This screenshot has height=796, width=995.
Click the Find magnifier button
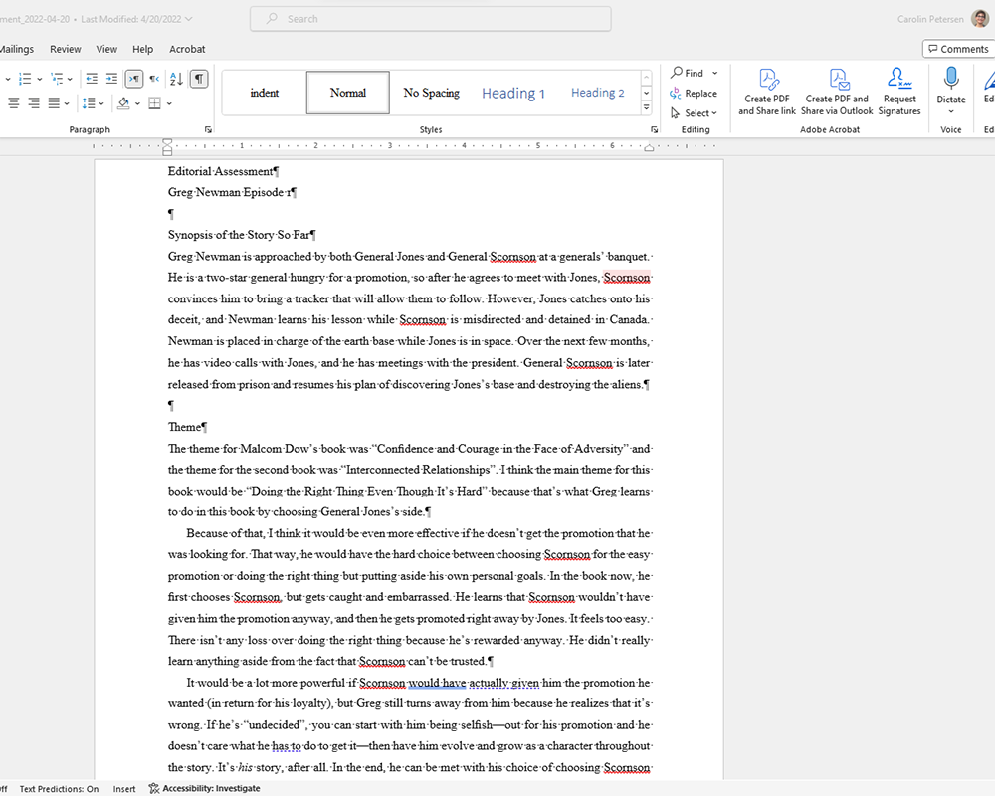(688, 73)
